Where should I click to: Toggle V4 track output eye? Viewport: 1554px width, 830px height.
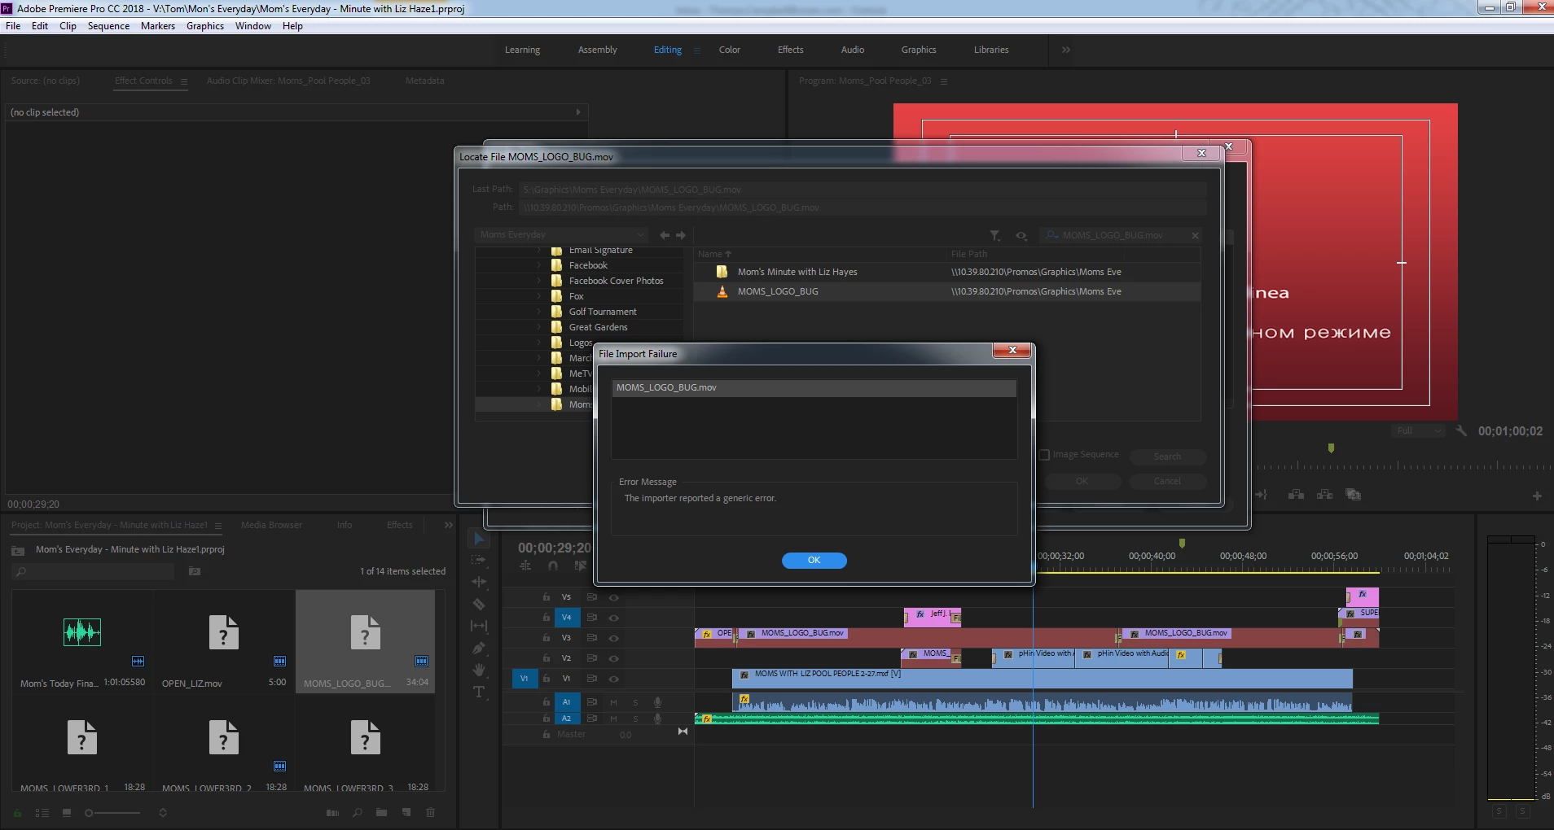tap(614, 618)
